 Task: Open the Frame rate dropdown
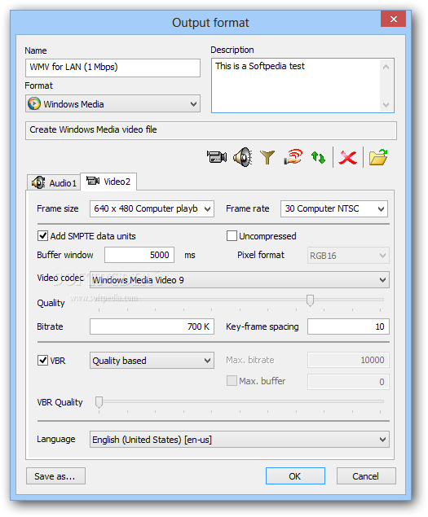[x=334, y=208]
